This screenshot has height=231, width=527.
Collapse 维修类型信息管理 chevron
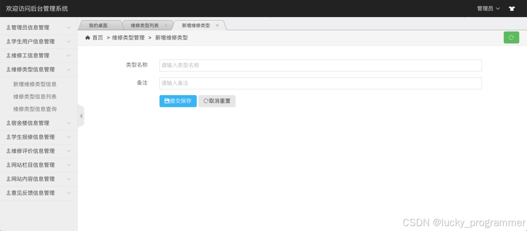click(x=69, y=69)
